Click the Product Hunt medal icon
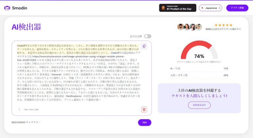This screenshot has width=253, height=138. pos(163,8)
